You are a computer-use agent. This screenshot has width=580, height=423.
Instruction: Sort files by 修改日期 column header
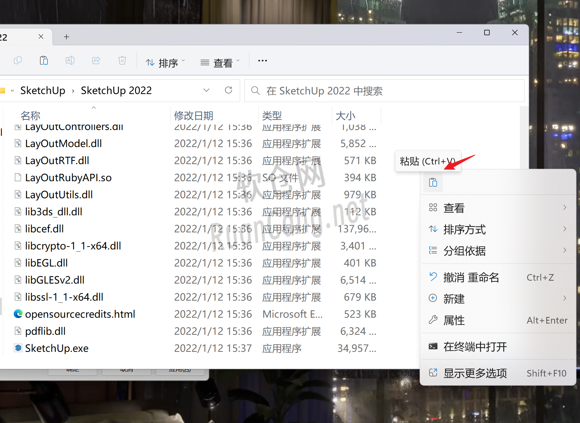click(194, 115)
